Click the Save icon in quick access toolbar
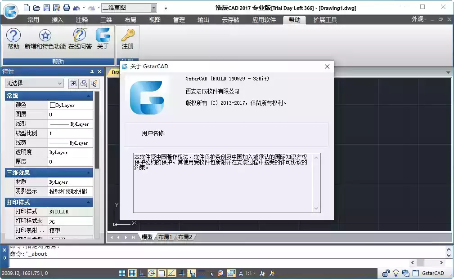Viewport: 454px width, 279px height. coord(46,8)
